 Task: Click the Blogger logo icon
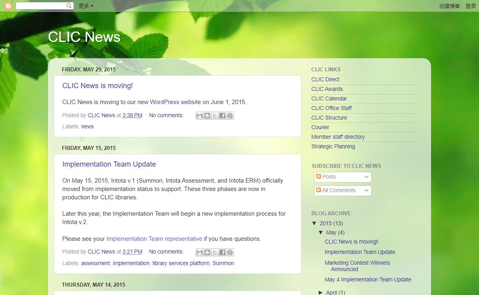click(x=8, y=6)
